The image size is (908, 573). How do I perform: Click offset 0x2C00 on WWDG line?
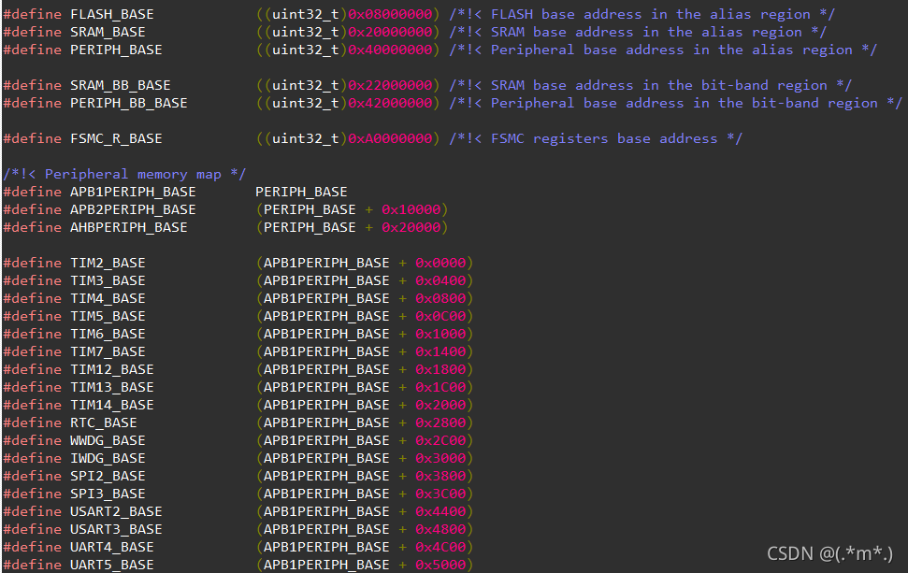tap(440, 440)
